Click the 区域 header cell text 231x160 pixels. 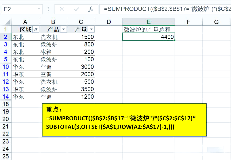(x=25, y=30)
